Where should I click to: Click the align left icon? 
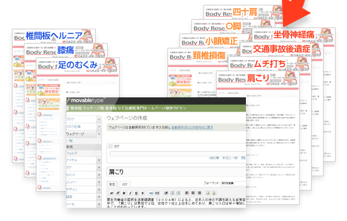point(187,193)
